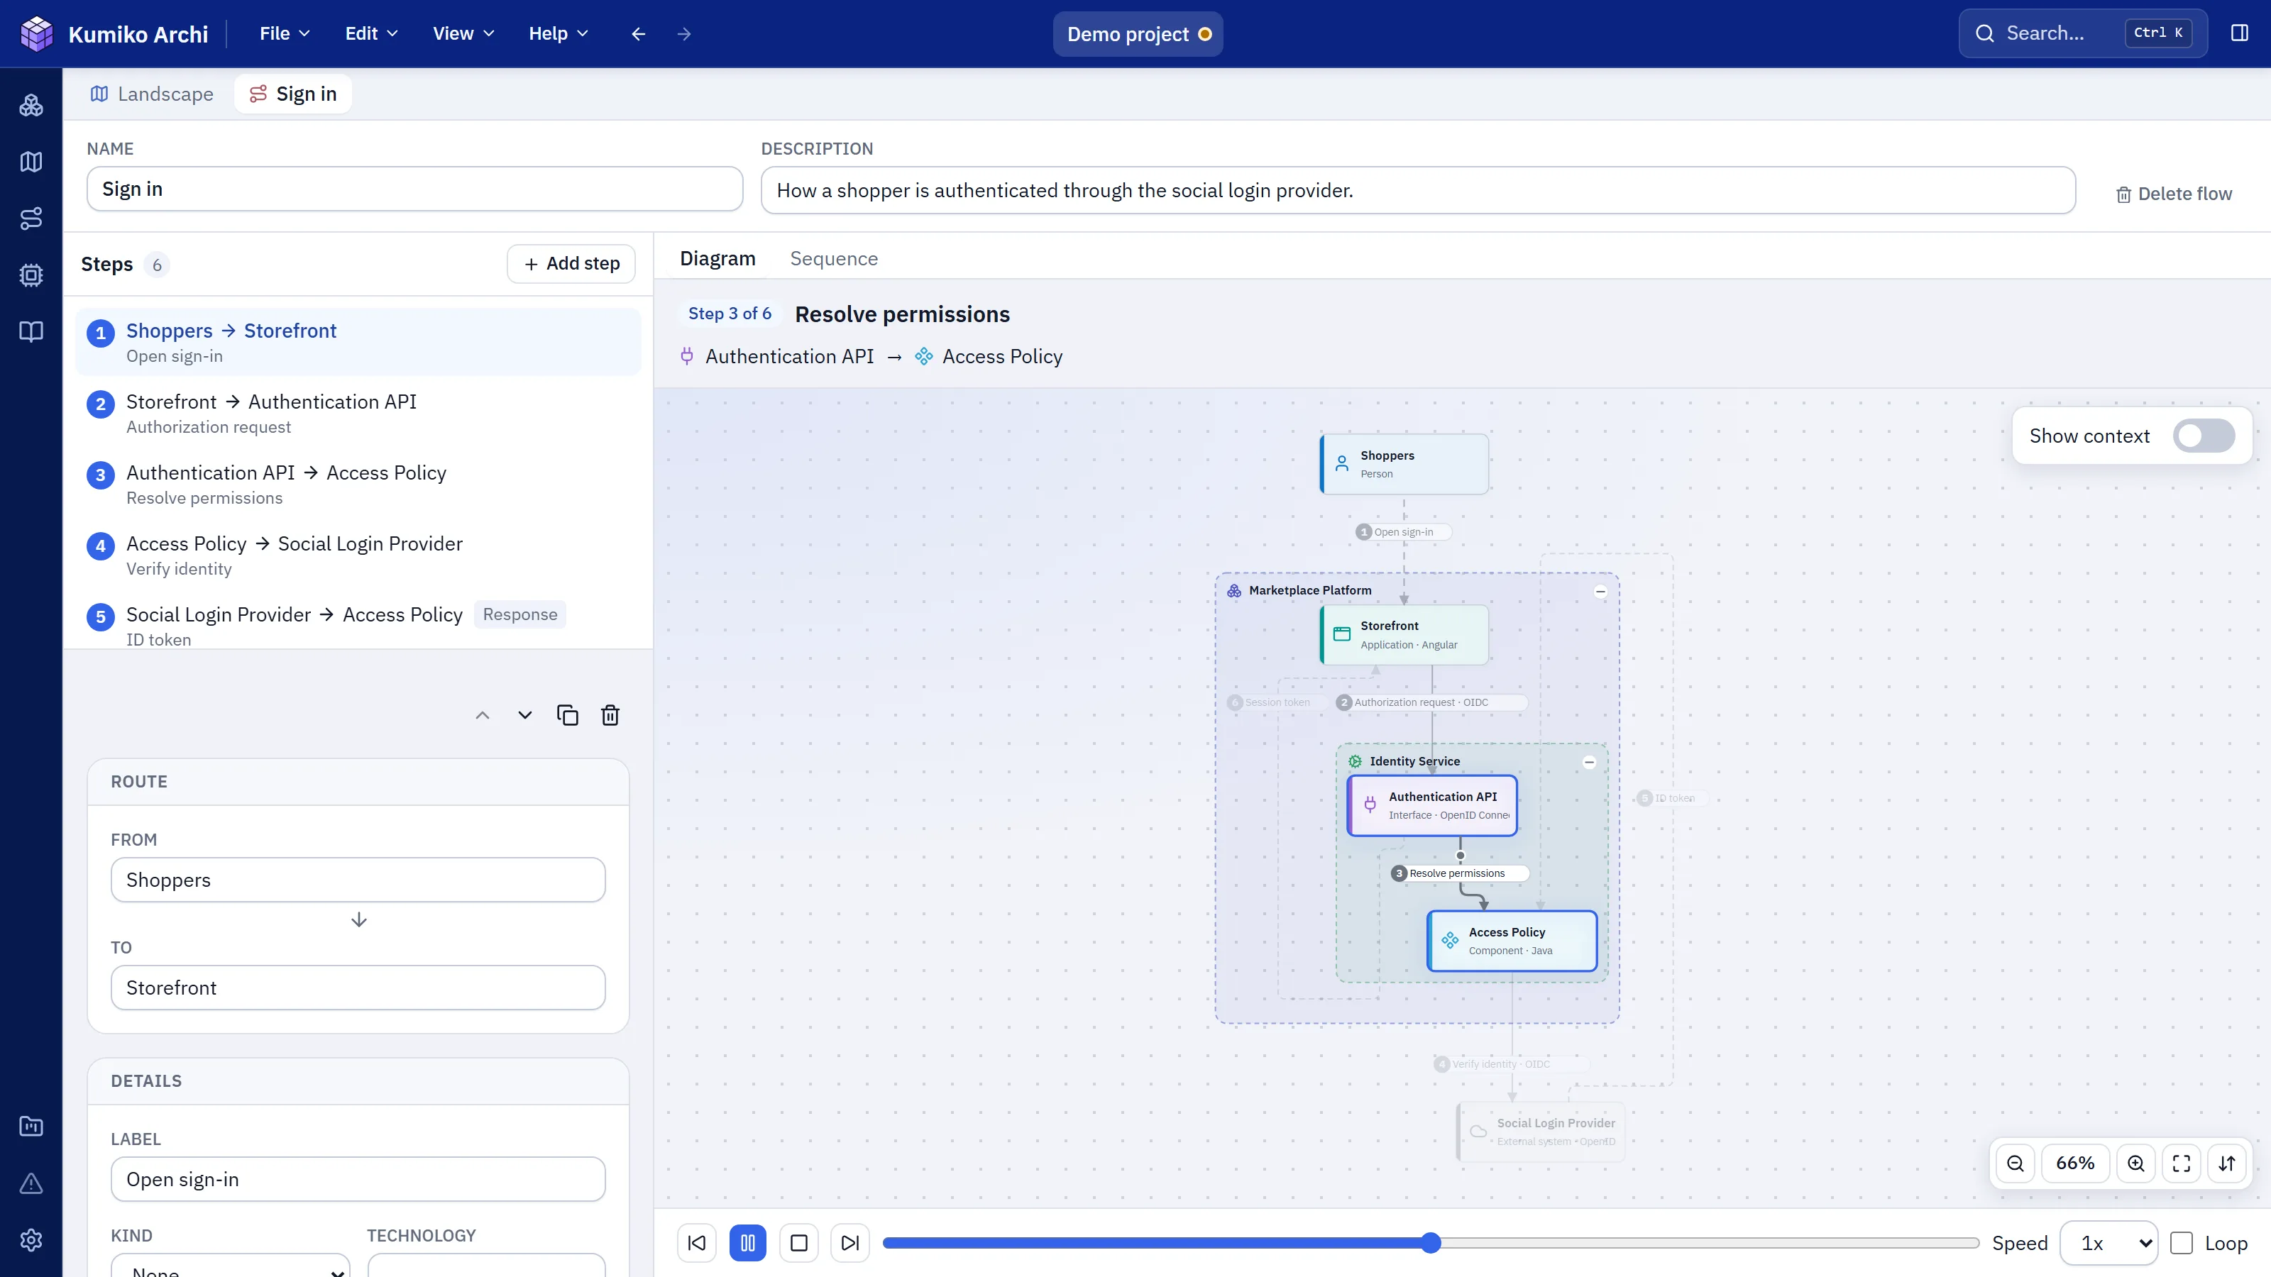
Task: Delete the selected step with trash icon
Action: coord(610,714)
